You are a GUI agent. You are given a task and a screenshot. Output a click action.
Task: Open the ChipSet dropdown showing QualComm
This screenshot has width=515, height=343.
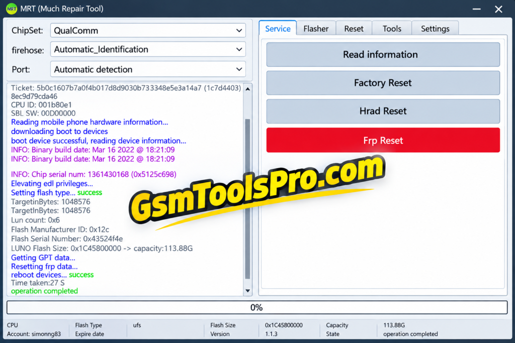click(148, 31)
